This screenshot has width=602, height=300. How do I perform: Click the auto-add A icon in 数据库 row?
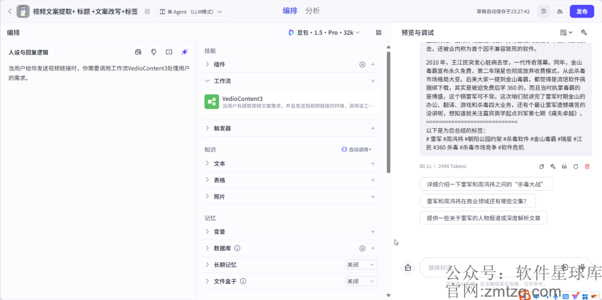pyautogui.click(x=362, y=248)
